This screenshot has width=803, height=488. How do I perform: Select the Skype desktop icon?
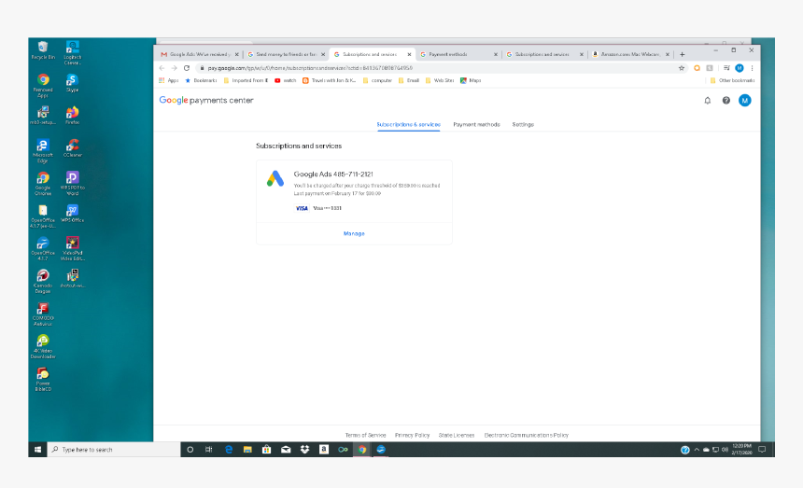(x=72, y=83)
